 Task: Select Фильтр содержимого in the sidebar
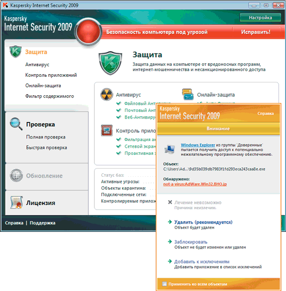(x=50, y=96)
